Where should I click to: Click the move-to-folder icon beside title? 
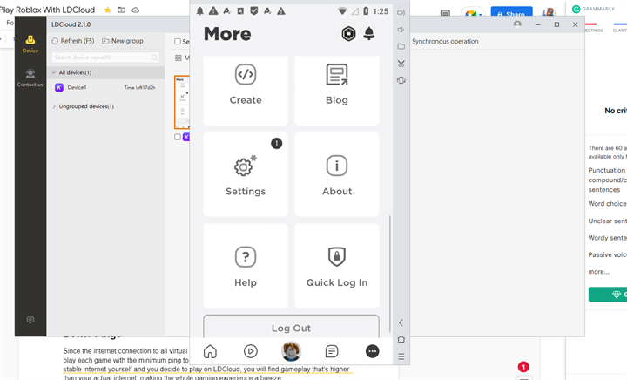[x=122, y=10]
